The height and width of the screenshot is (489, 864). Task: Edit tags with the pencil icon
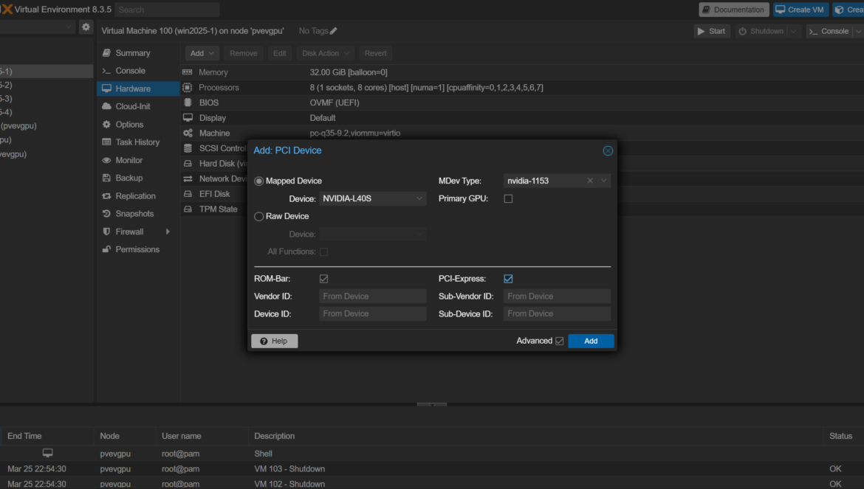pos(333,31)
